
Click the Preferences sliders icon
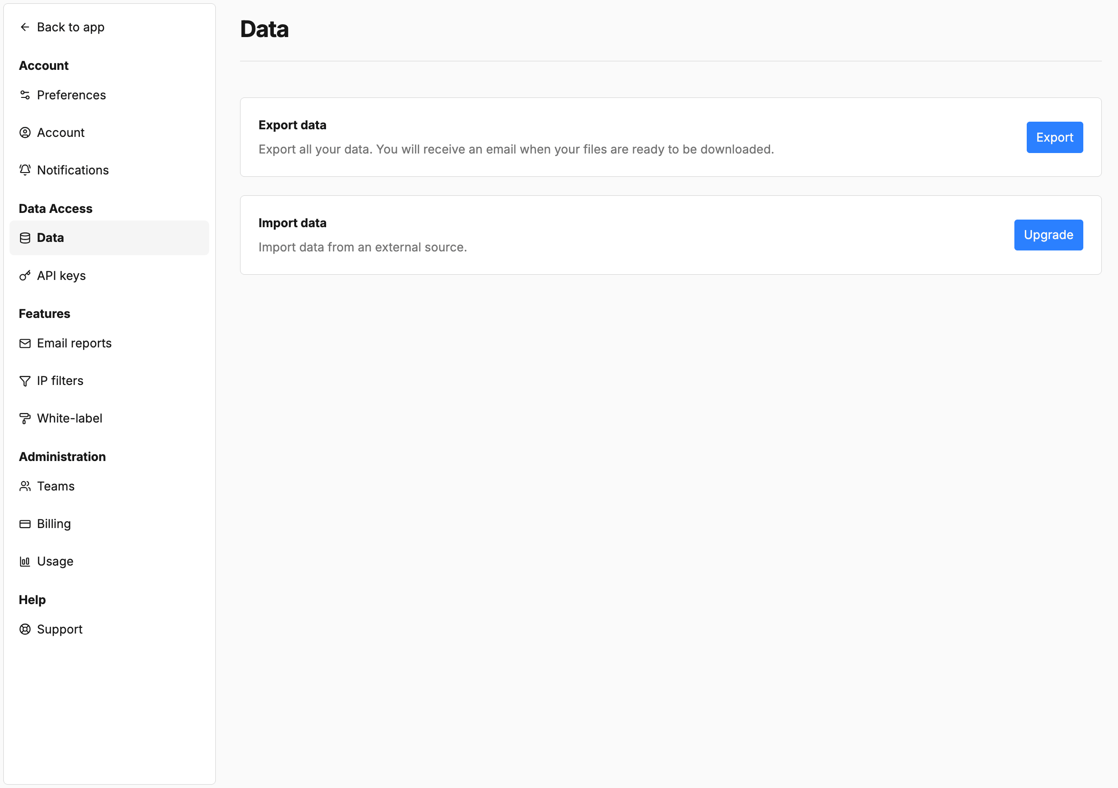pyautogui.click(x=25, y=95)
